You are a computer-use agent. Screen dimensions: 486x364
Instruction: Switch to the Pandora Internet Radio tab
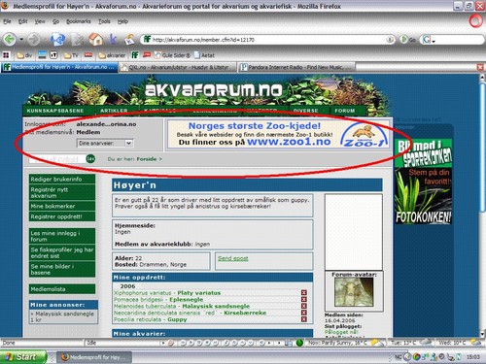pyautogui.click(x=296, y=67)
